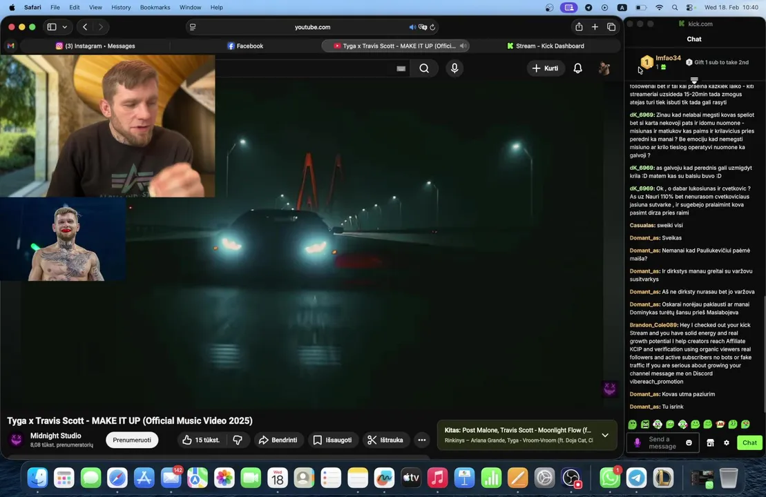
Task: Click the Gift 1 sub to take 2nd text
Action: point(721,62)
